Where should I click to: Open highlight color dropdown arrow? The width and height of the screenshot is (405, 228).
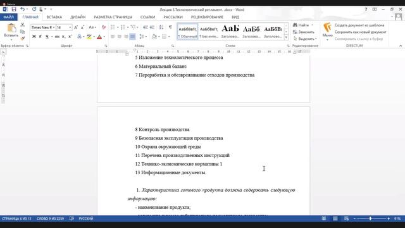(x=94, y=37)
